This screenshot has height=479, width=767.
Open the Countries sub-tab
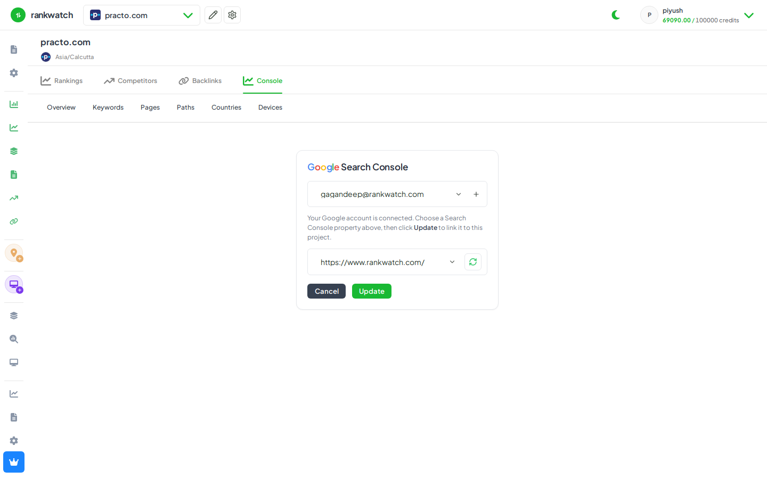[226, 108]
